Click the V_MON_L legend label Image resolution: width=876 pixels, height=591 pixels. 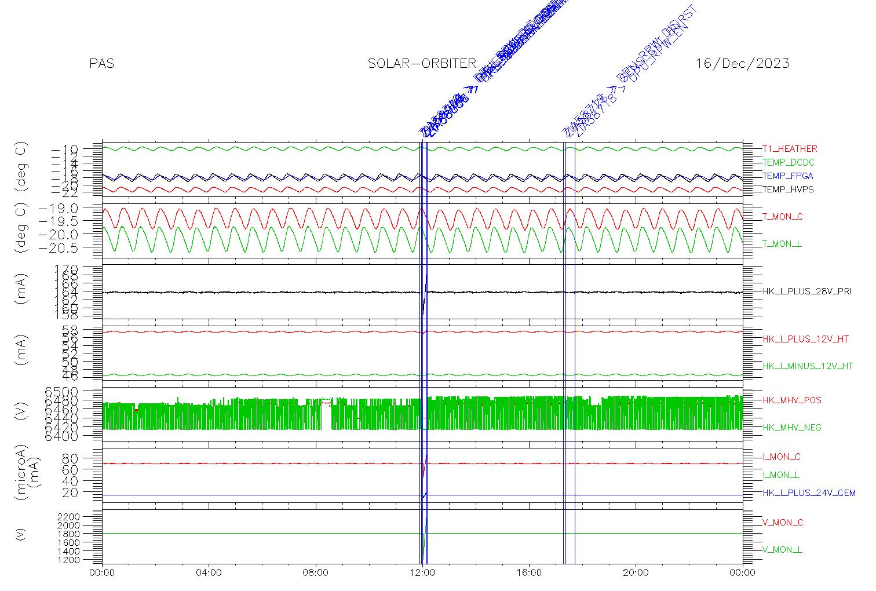pos(783,550)
